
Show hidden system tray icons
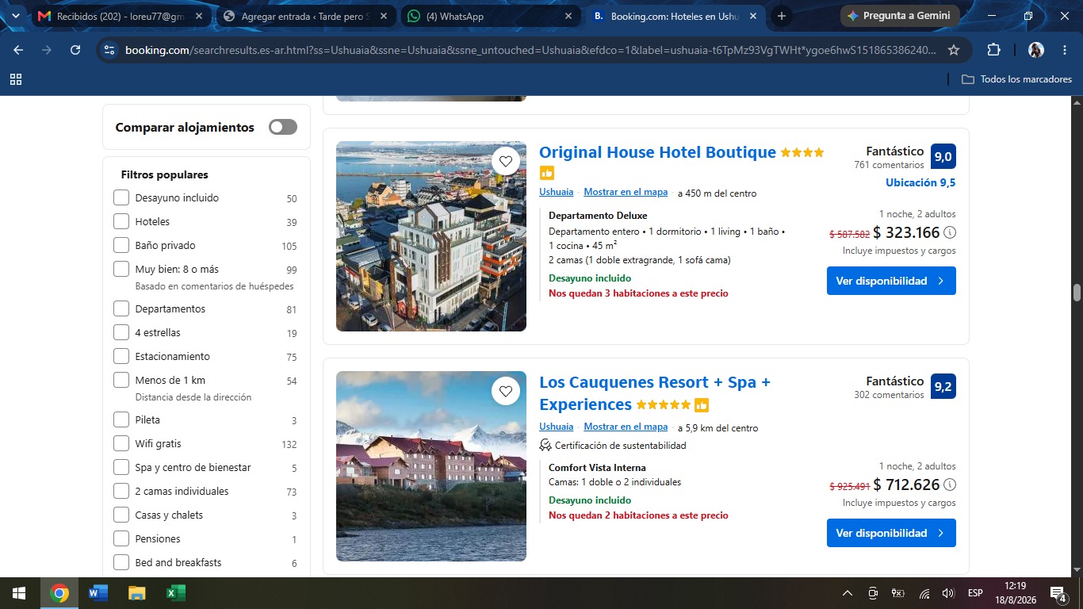(848, 593)
